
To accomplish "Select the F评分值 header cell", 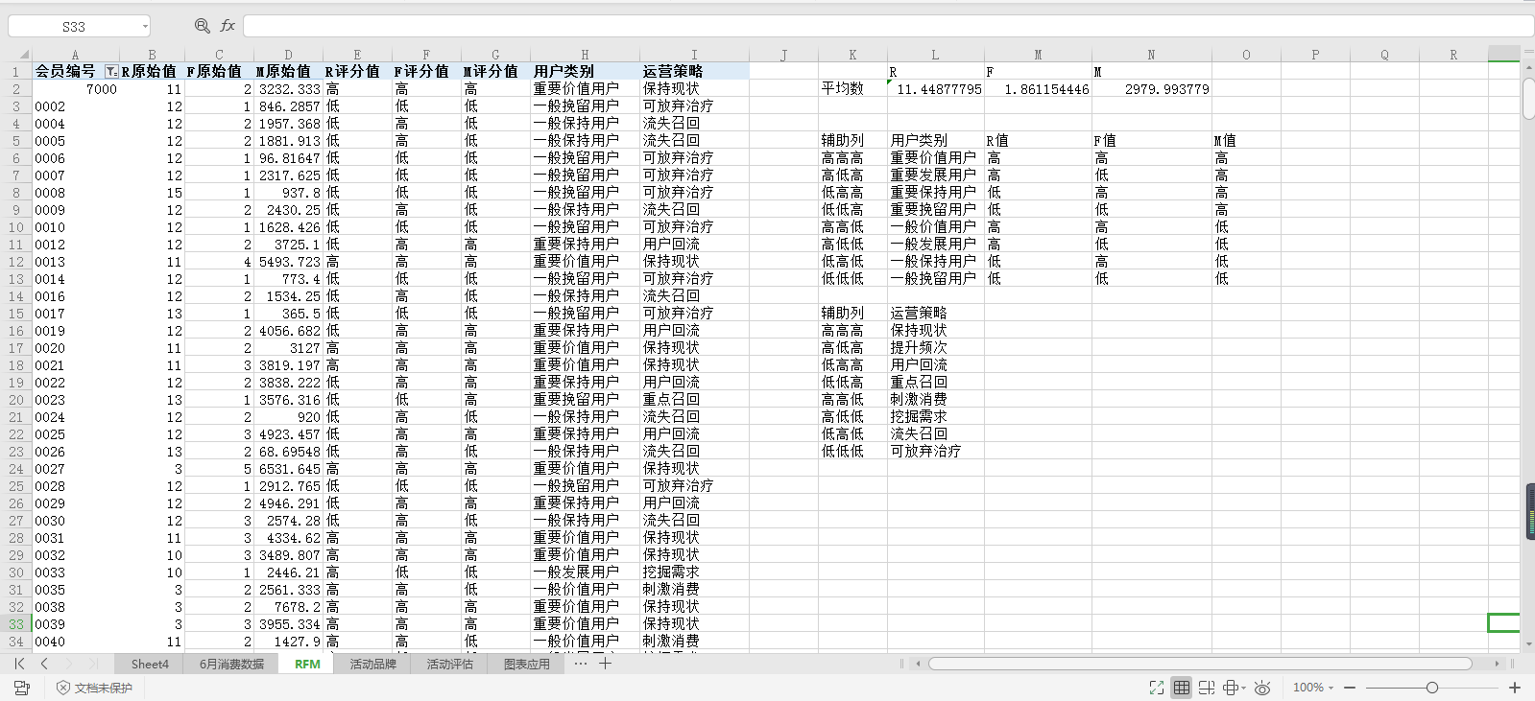I will pyautogui.click(x=426, y=72).
